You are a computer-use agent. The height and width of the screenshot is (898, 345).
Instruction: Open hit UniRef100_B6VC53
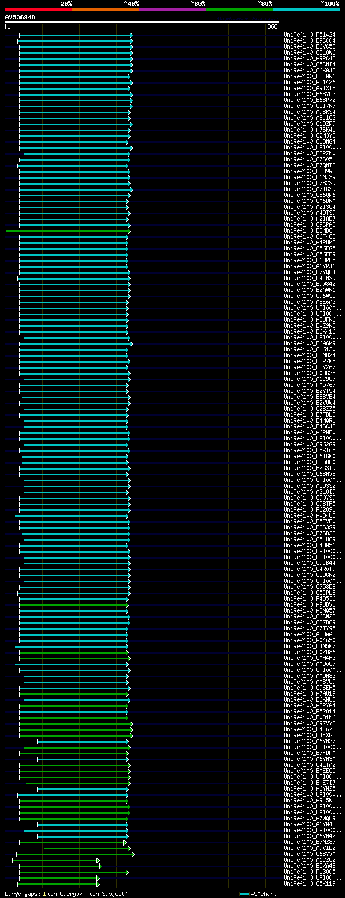pos(309,47)
